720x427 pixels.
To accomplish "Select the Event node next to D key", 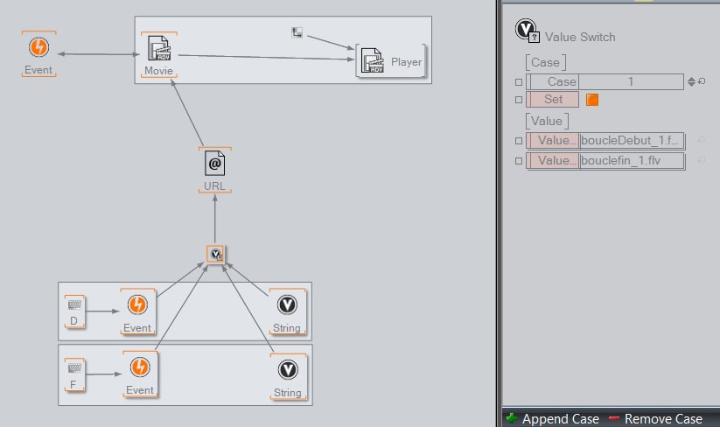I will coord(137,304).
